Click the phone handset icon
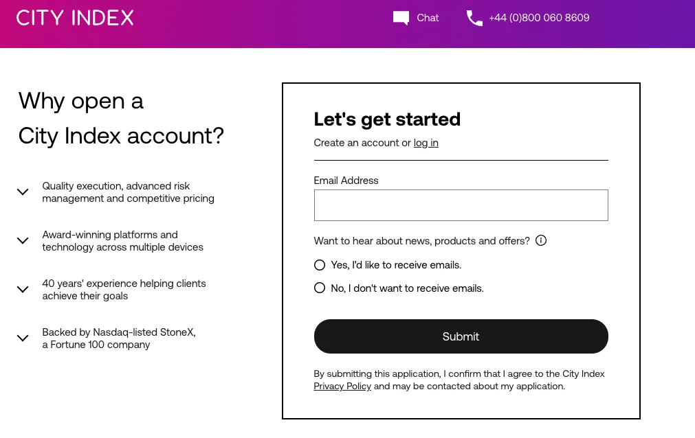Image resolution: width=695 pixels, height=438 pixels. click(x=474, y=18)
